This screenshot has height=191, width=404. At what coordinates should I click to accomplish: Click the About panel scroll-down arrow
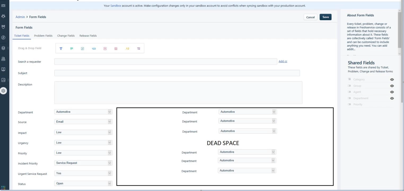coord(400,54)
